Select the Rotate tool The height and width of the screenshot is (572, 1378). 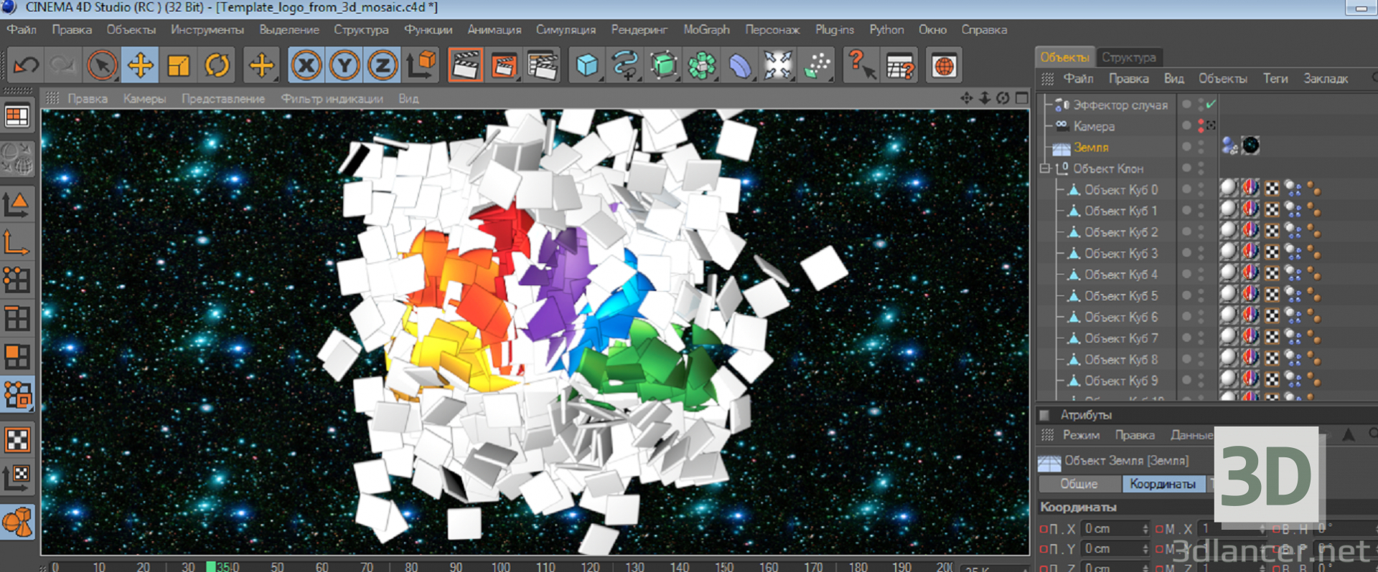217,66
